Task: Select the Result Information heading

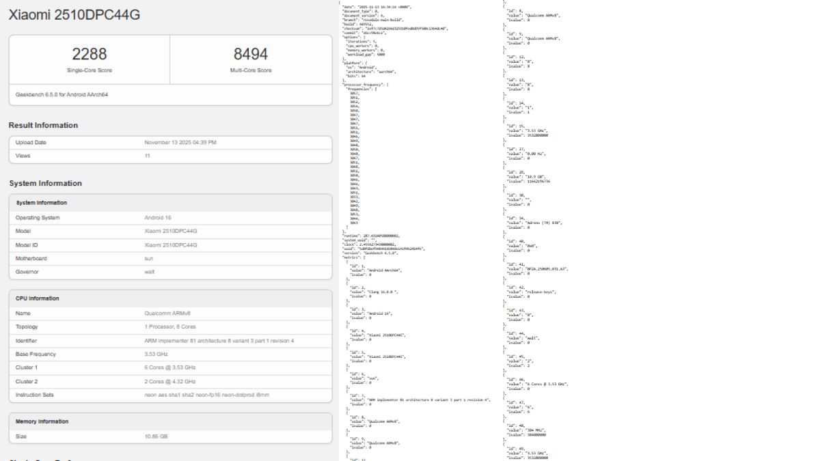Action: pyautogui.click(x=44, y=125)
